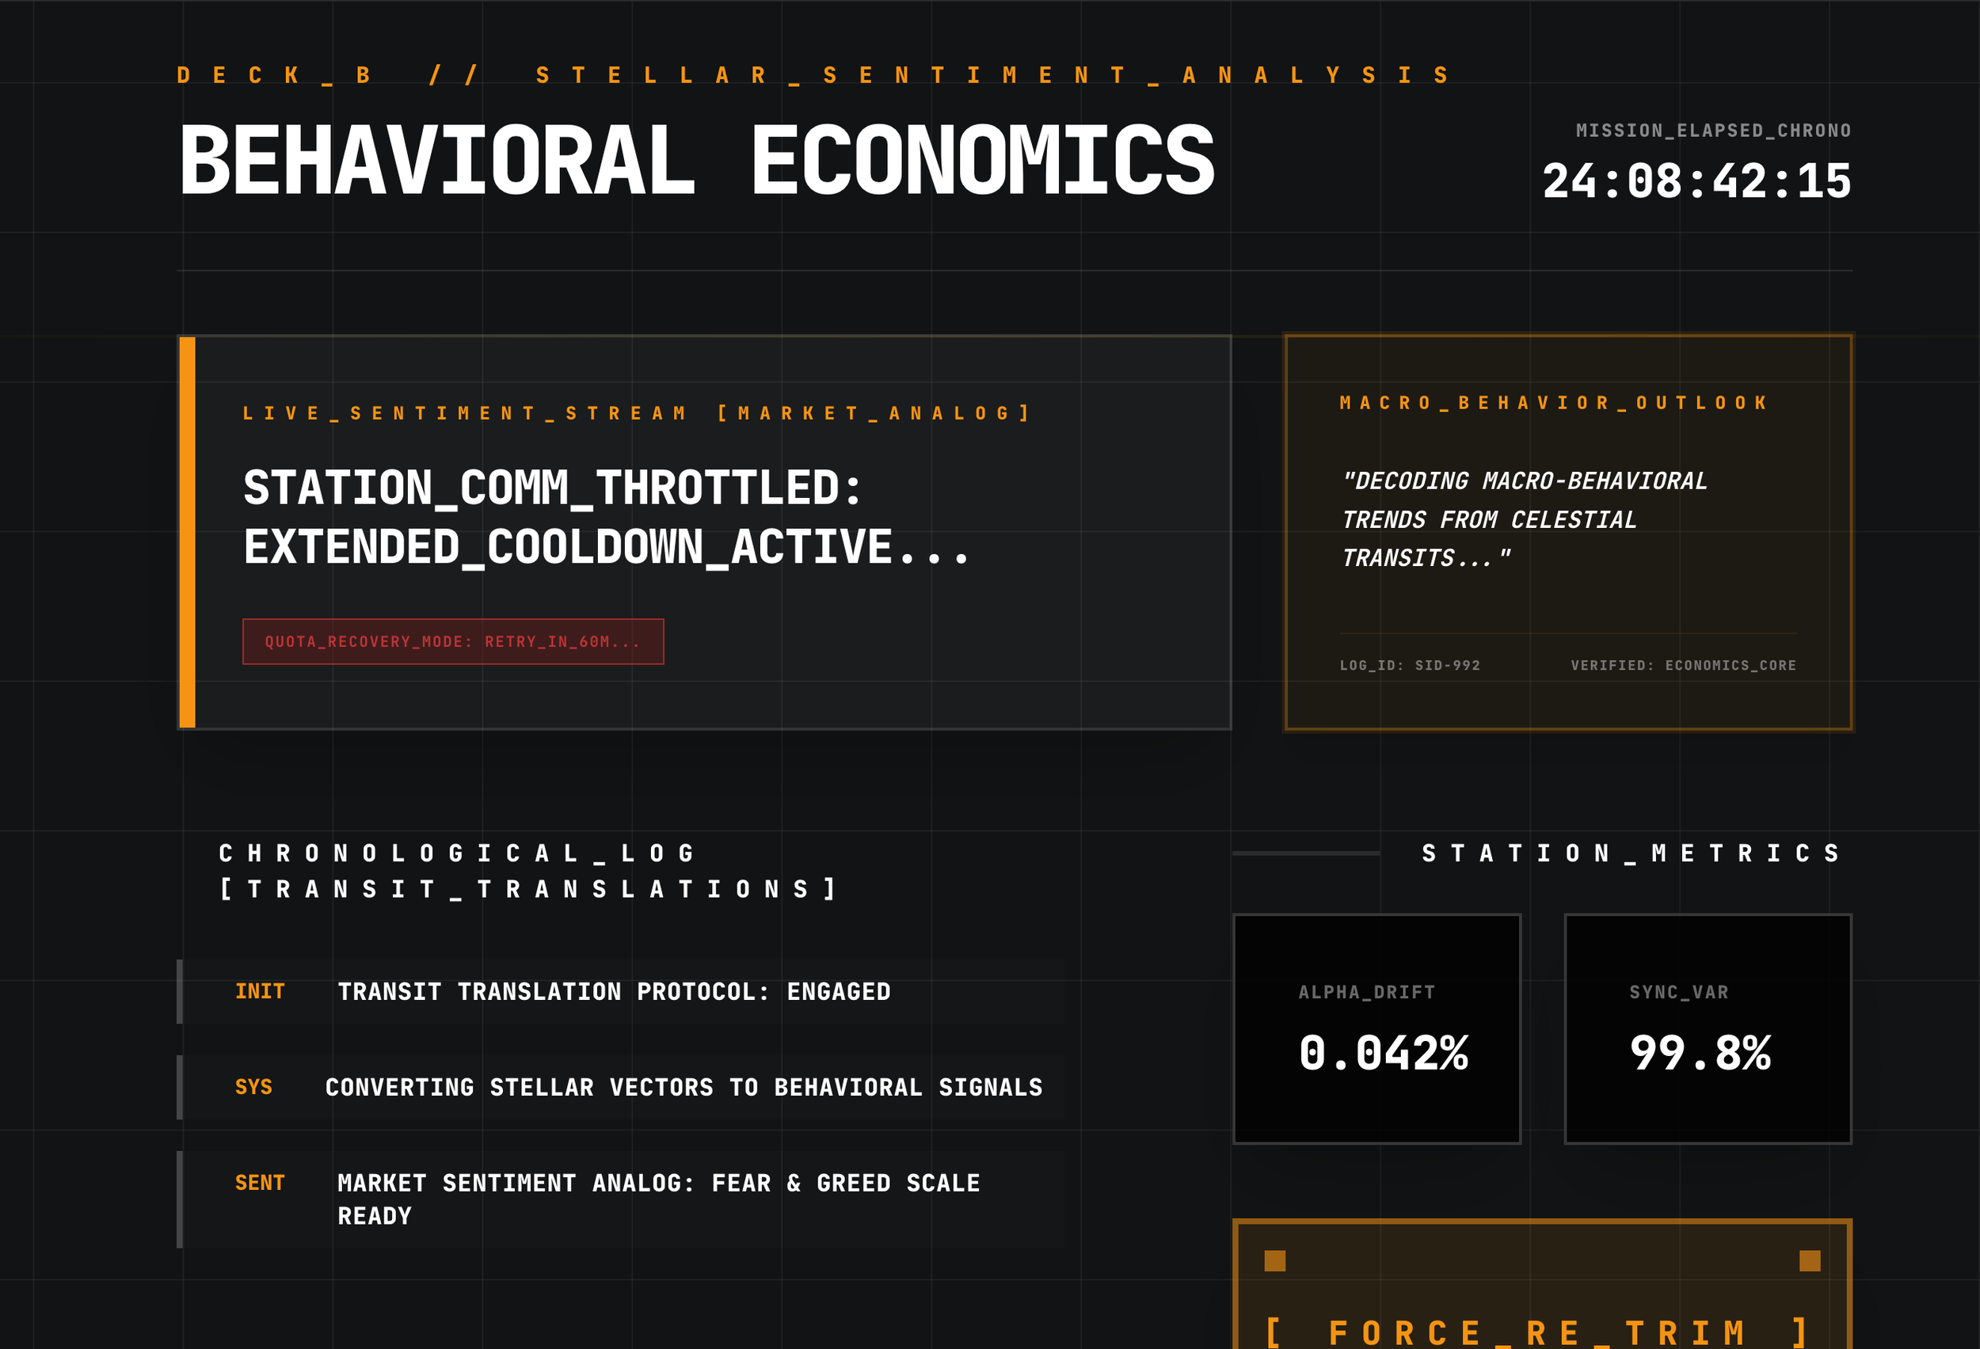
Task: Click the LOG_ID: SID-992 label
Action: click(x=1409, y=665)
